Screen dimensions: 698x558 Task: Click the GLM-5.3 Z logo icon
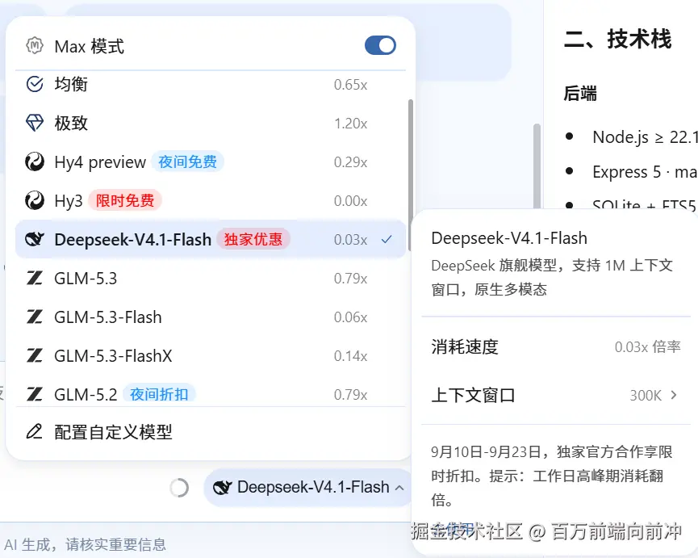[35, 279]
